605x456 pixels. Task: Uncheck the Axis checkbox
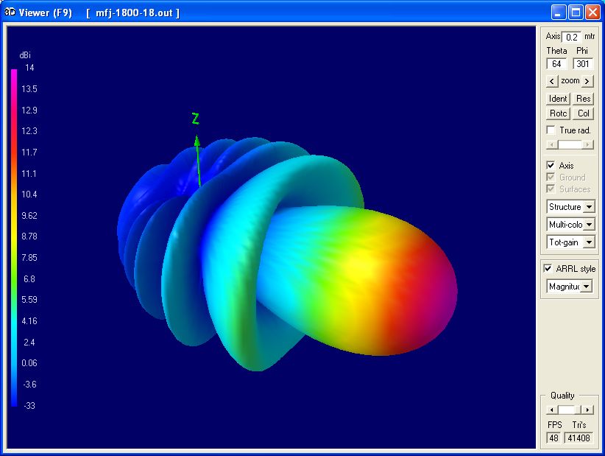[548, 165]
